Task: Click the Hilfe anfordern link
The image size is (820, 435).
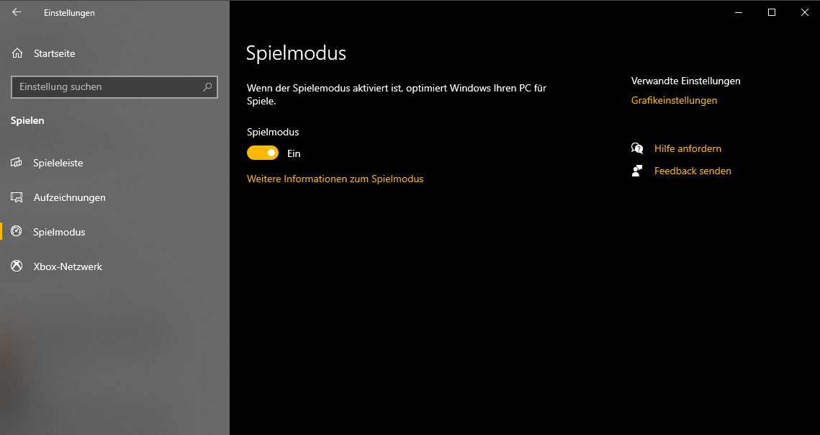Action: 688,148
